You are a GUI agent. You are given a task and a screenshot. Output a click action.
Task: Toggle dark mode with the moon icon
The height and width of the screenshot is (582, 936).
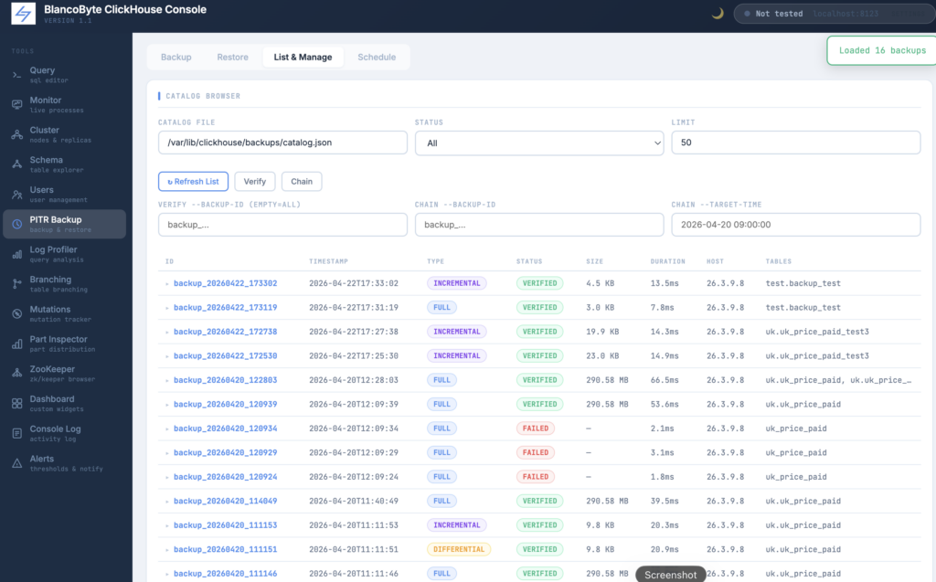point(718,13)
